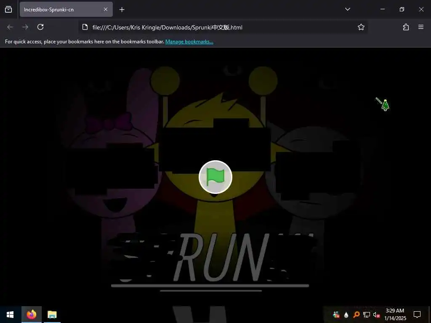Bookmark this page with star icon
431x323 pixels.
(361, 27)
